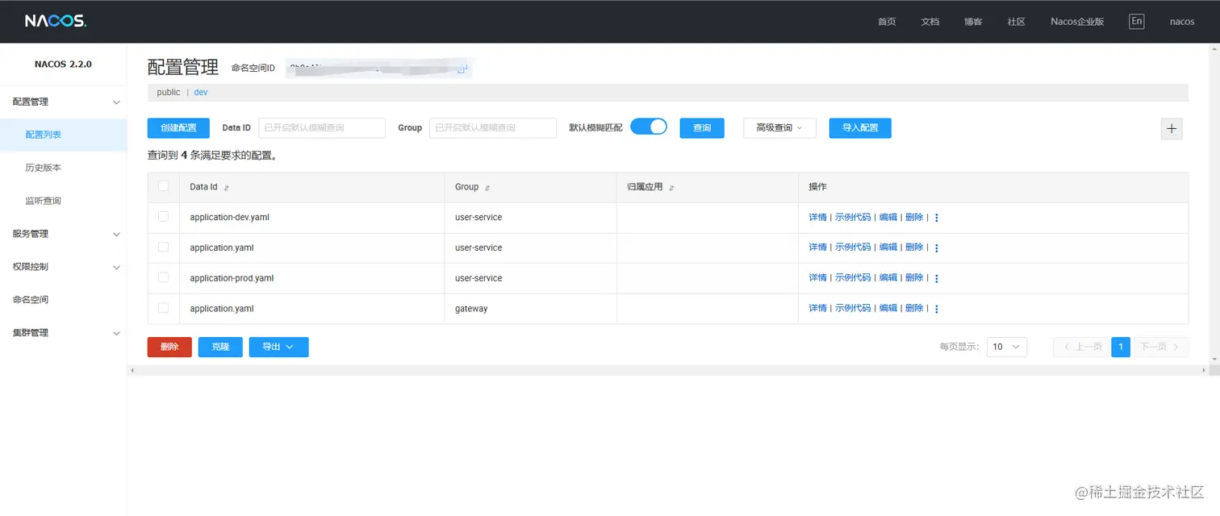Sort by Data Id column
Image resolution: width=1220 pixels, height=516 pixels.
pyautogui.click(x=227, y=188)
